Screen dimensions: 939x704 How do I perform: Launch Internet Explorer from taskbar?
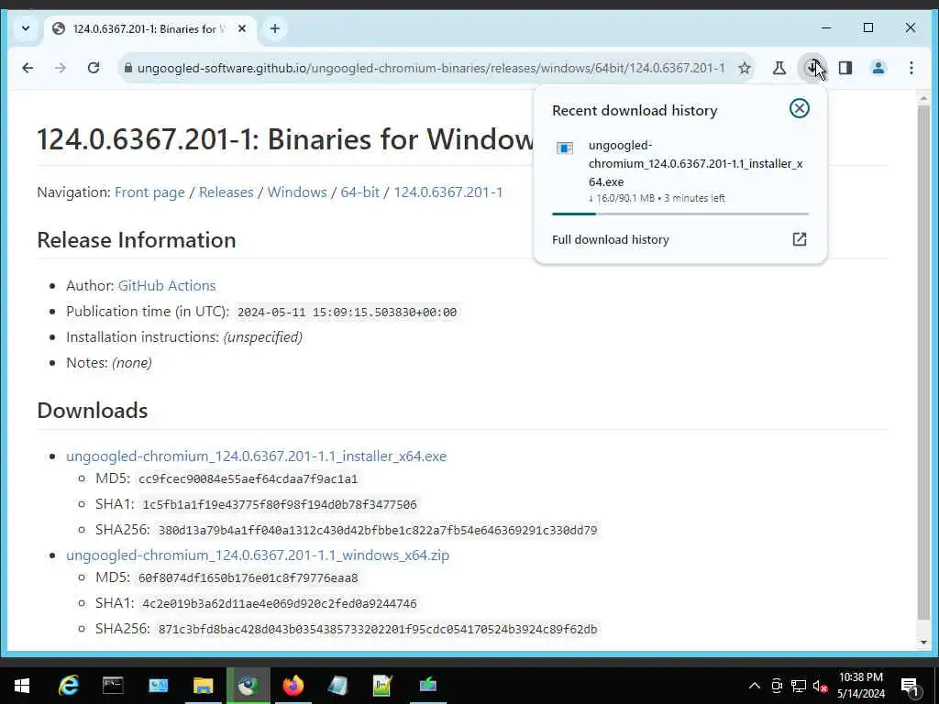68,686
